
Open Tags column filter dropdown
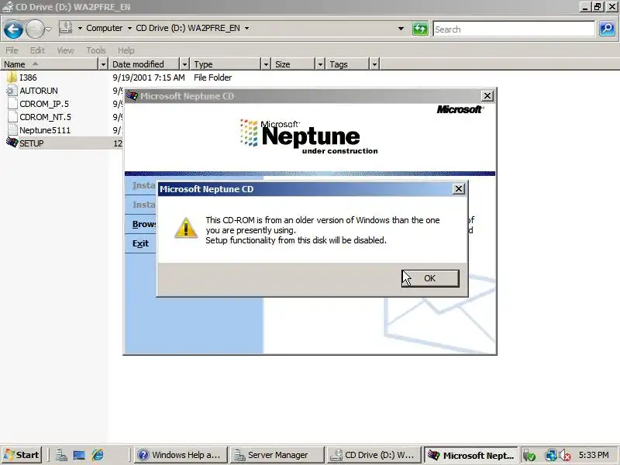tap(374, 64)
